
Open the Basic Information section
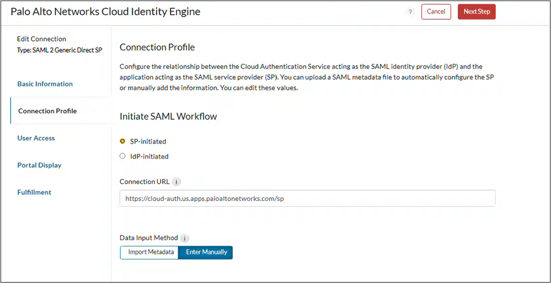coord(45,84)
